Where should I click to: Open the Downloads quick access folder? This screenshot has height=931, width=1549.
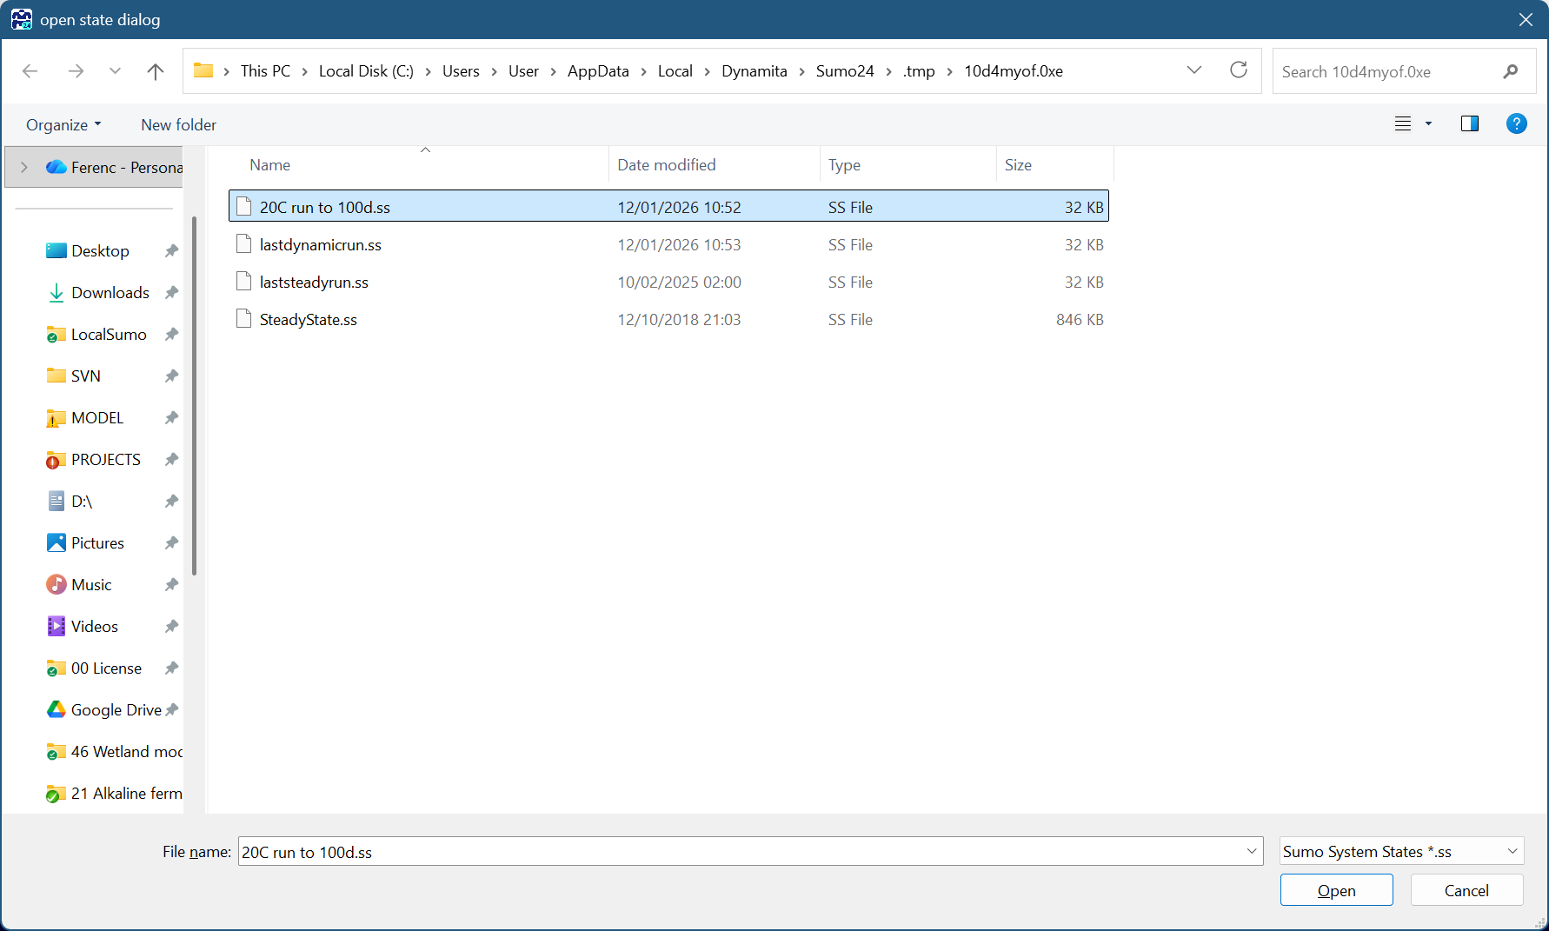pos(110,293)
